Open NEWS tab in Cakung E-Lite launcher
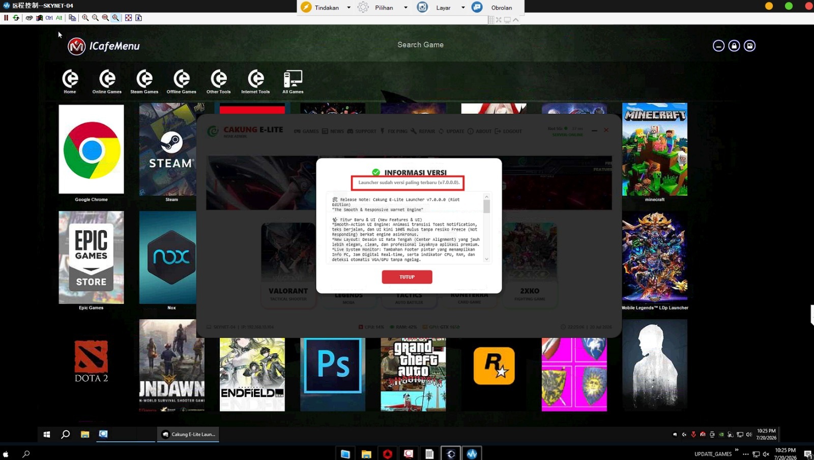Viewport: 814px width, 460px height. [x=333, y=131]
